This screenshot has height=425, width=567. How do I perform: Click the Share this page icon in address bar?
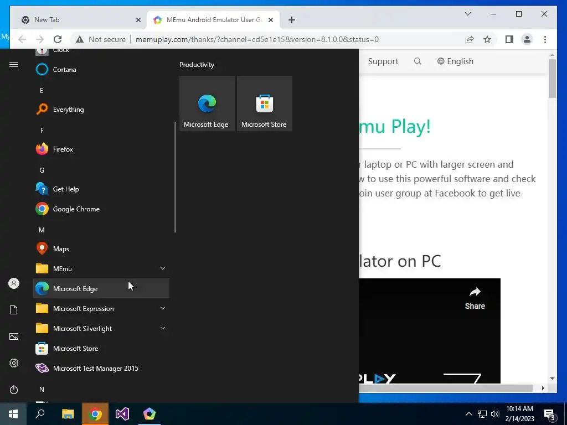470,39
